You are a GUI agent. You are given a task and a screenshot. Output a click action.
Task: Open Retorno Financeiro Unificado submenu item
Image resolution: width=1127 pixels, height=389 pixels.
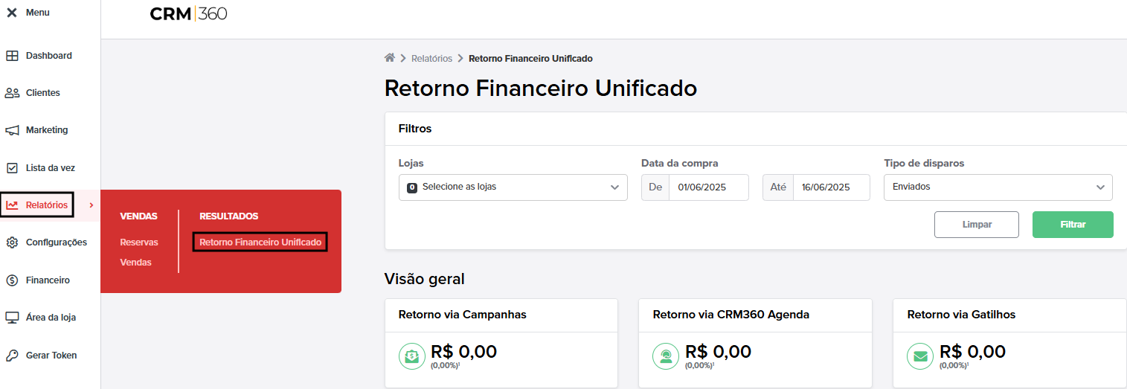[x=260, y=242]
